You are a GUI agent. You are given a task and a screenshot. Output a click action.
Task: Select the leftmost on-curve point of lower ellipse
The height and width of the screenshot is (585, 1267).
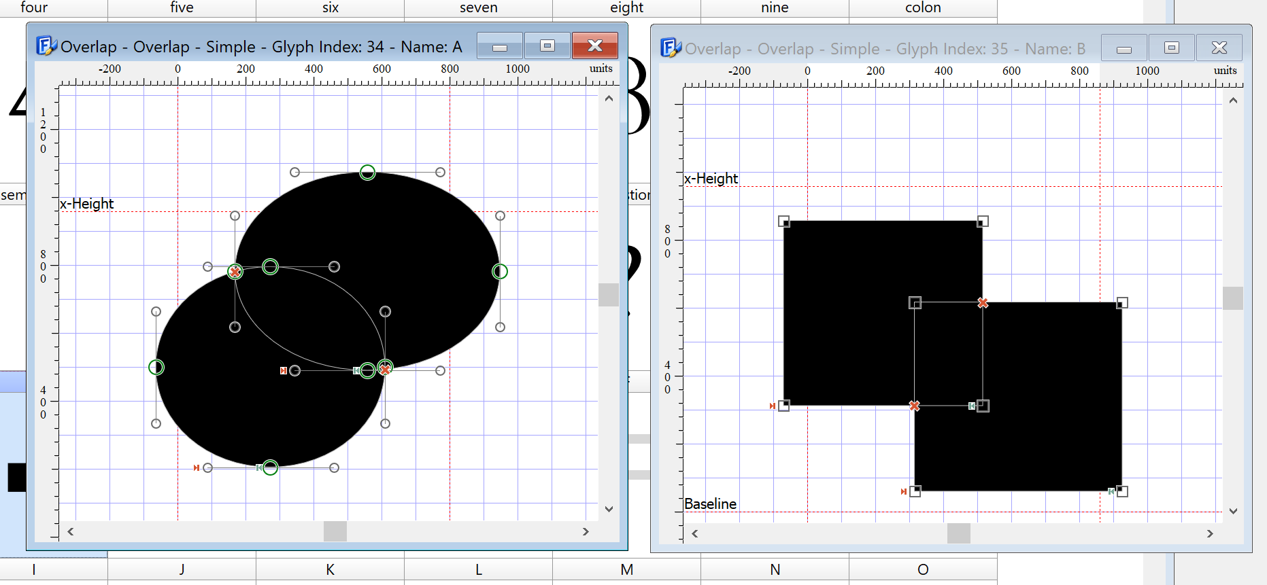point(156,368)
